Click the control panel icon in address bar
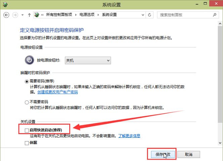The image size is (223, 161). tap(37, 15)
